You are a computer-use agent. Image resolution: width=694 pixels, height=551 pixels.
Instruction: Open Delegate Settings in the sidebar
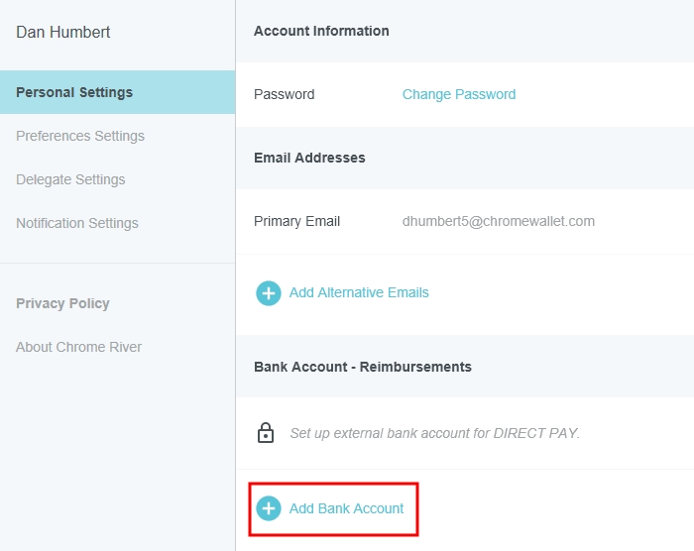click(70, 179)
